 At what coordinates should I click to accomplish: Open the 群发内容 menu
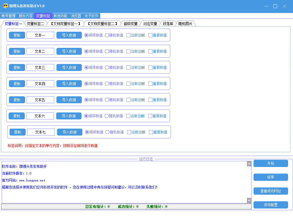click(x=26, y=16)
